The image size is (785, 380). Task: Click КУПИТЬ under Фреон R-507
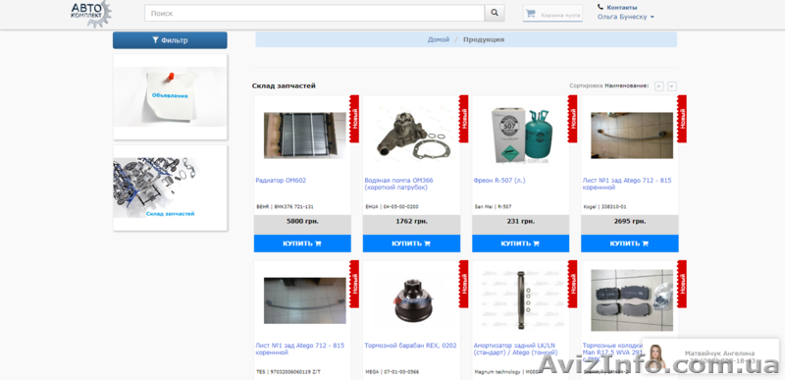pyautogui.click(x=521, y=244)
